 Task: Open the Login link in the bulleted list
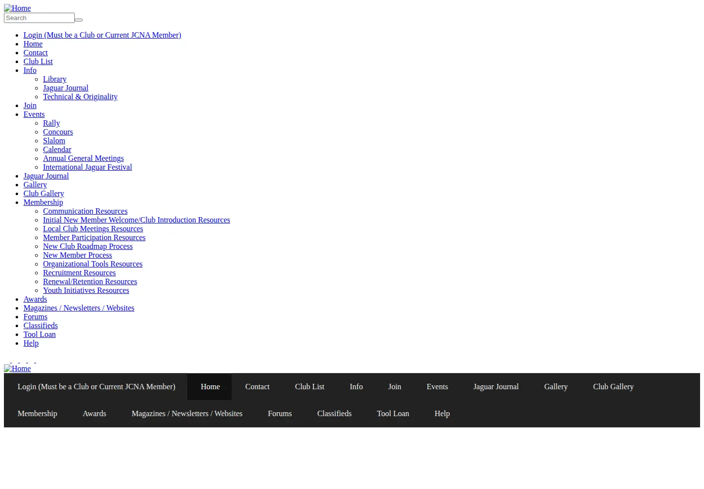[x=102, y=35]
